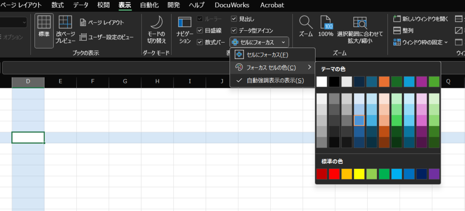Image resolution: width=465 pixels, height=211 pixels.
Task: Toggle the 目盛線 gridlines checkbox
Action: pyautogui.click(x=200, y=30)
